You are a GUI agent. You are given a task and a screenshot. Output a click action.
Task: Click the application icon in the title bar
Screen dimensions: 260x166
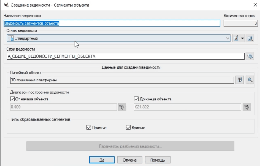point(6,5)
